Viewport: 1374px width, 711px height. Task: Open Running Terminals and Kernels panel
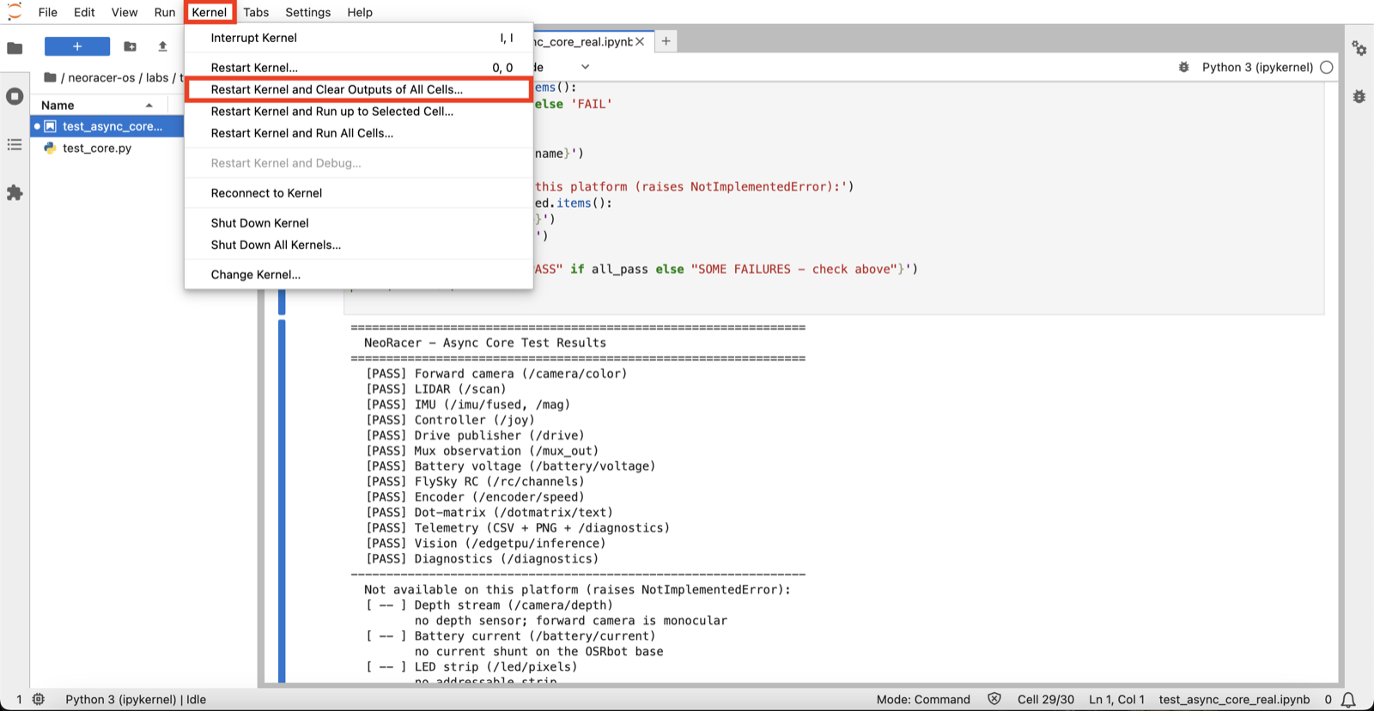(x=15, y=96)
